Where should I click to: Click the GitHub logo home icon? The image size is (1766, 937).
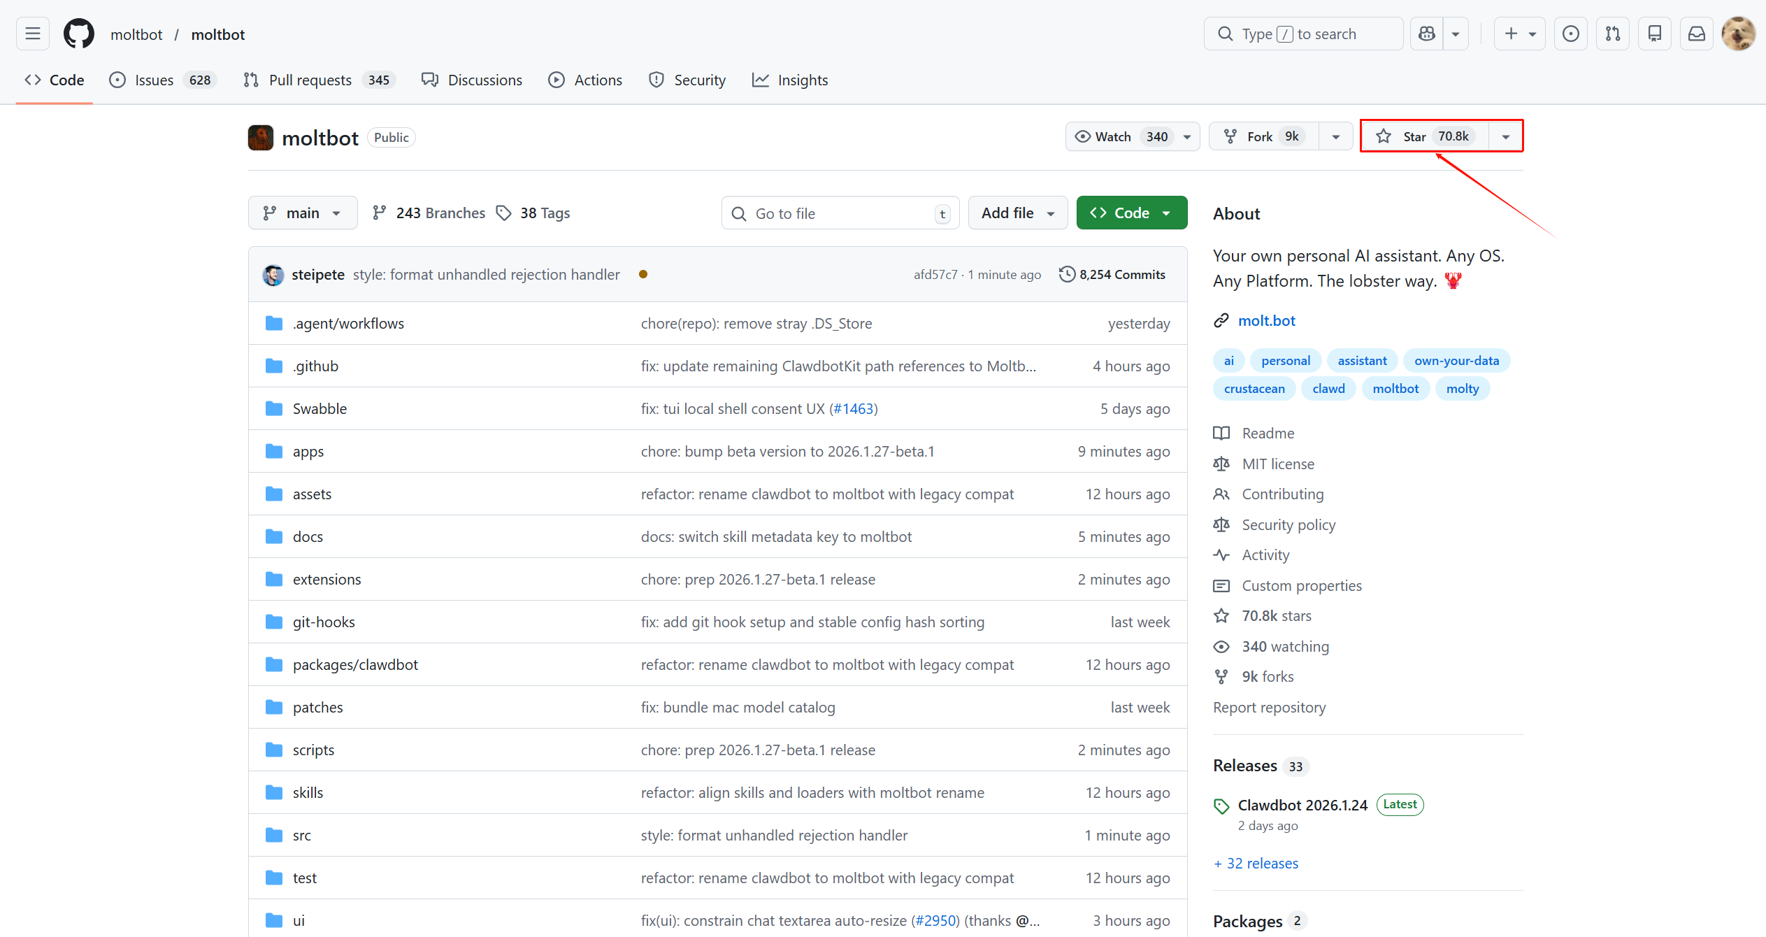pos(78,34)
